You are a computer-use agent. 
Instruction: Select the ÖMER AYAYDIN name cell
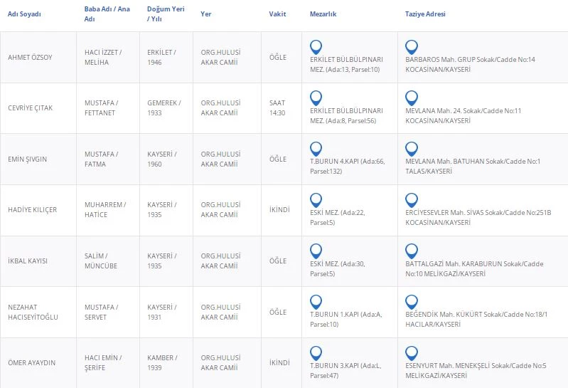(31, 362)
